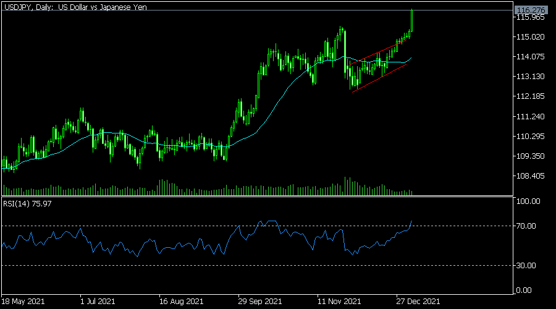The image size is (556, 309).
Task: Select the lower red channel trendline
Action: pos(379,78)
